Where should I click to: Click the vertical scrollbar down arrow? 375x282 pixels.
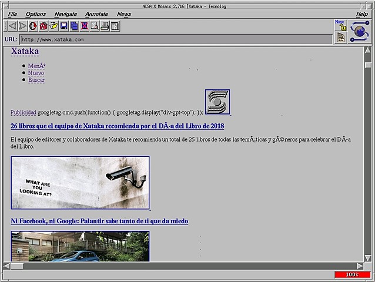[x=367, y=258]
